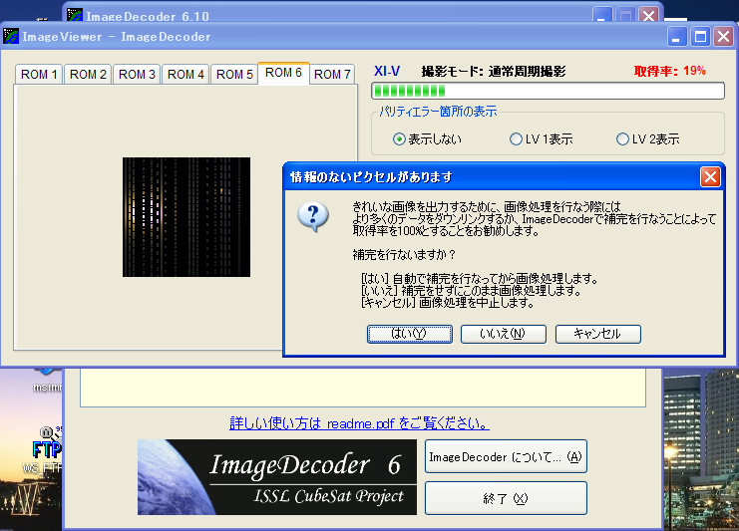Screen dimensions: 739x531
Task: Click the はい(Y) button
Action: point(410,334)
